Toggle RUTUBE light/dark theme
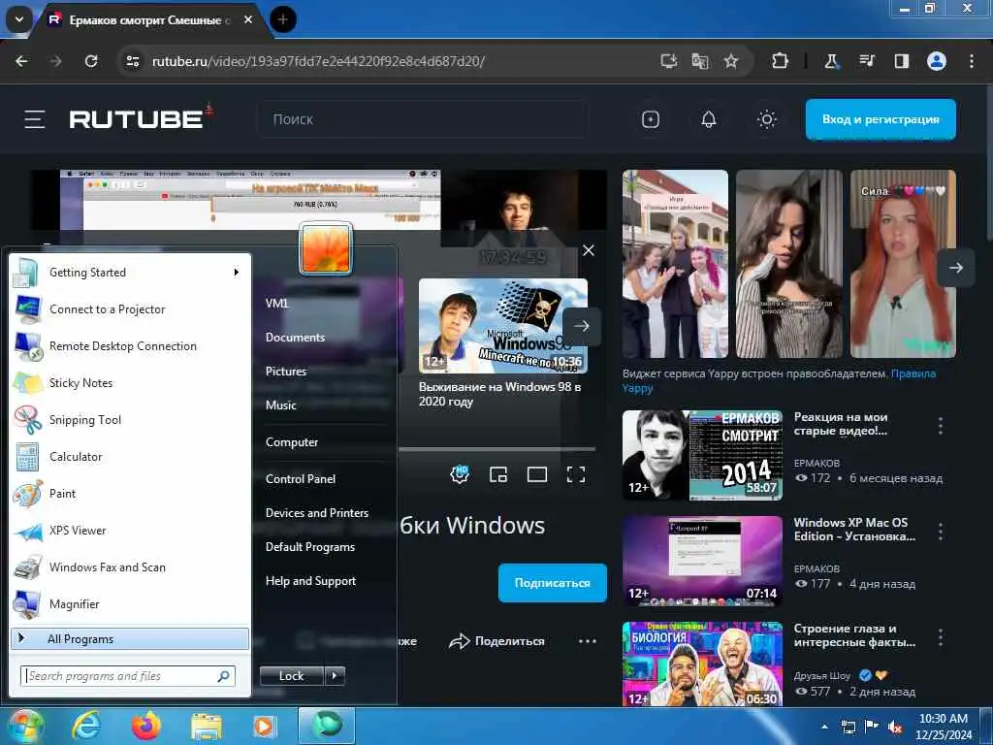Screen dimensions: 993x745 tap(767, 119)
